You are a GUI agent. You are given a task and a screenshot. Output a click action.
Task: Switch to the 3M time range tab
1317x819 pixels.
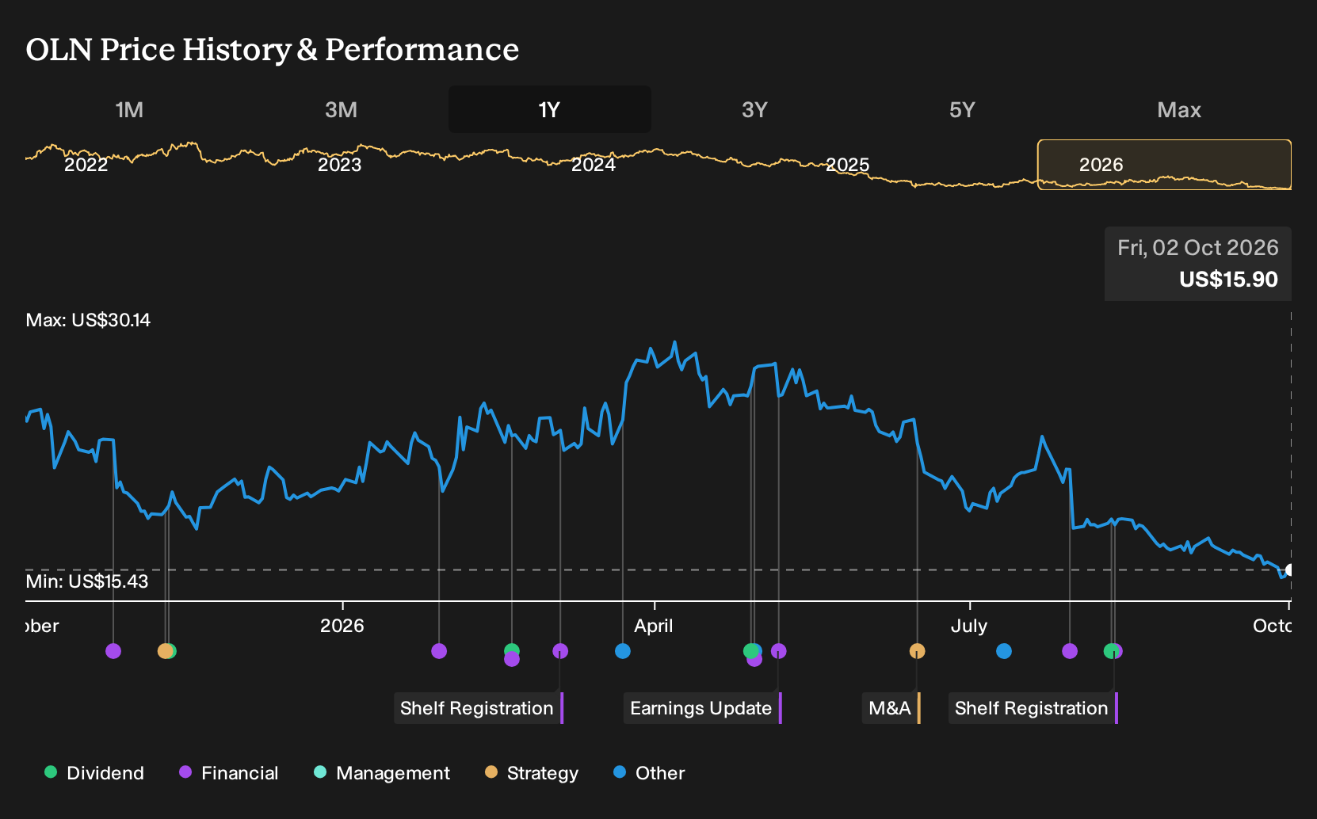pos(341,110)
